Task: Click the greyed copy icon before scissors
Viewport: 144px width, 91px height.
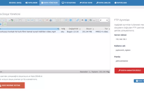Action: (37, 20)
